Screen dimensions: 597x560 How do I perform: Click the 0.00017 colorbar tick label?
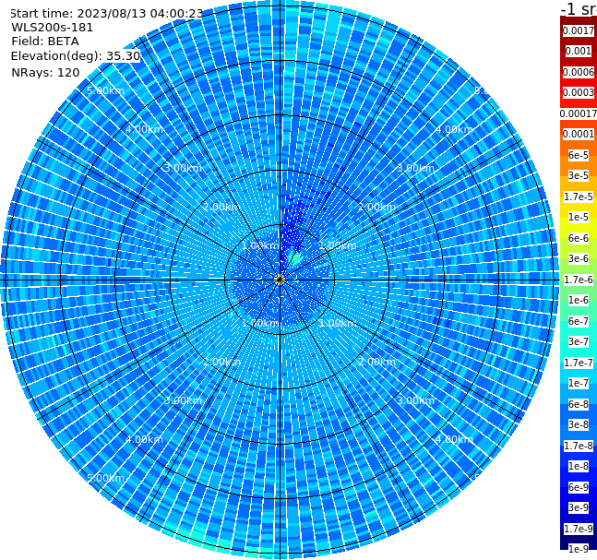click(579, 113)
